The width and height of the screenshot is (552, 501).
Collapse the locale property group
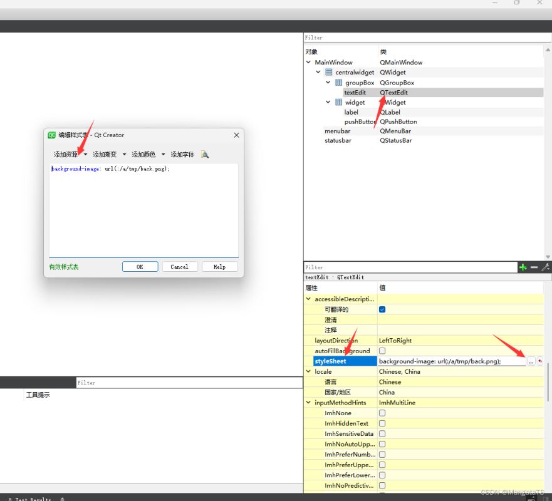pos(308,371)
